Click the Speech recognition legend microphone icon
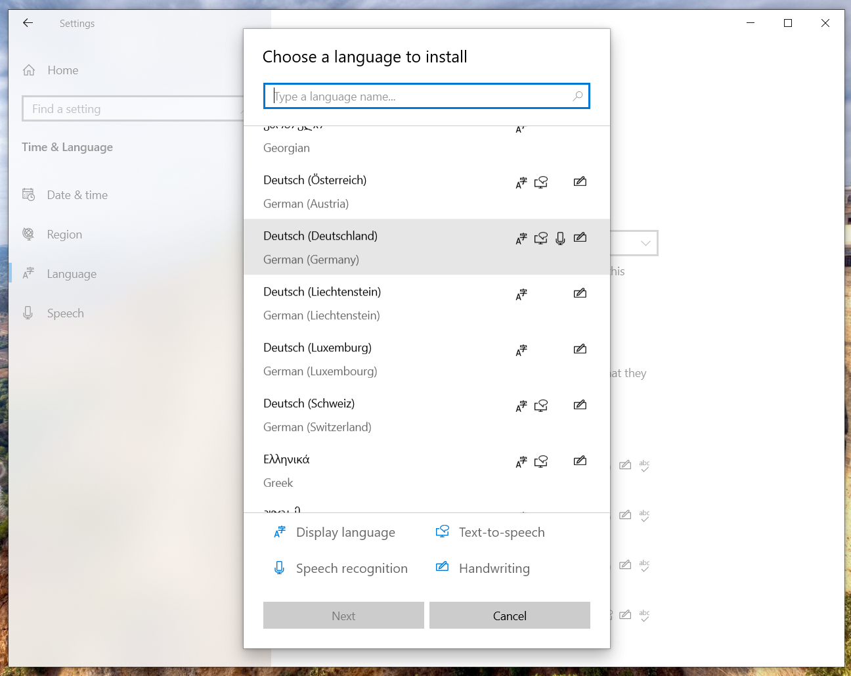This screenshot has width=851, height=676. pyautogui.click(x=280, y=568)
